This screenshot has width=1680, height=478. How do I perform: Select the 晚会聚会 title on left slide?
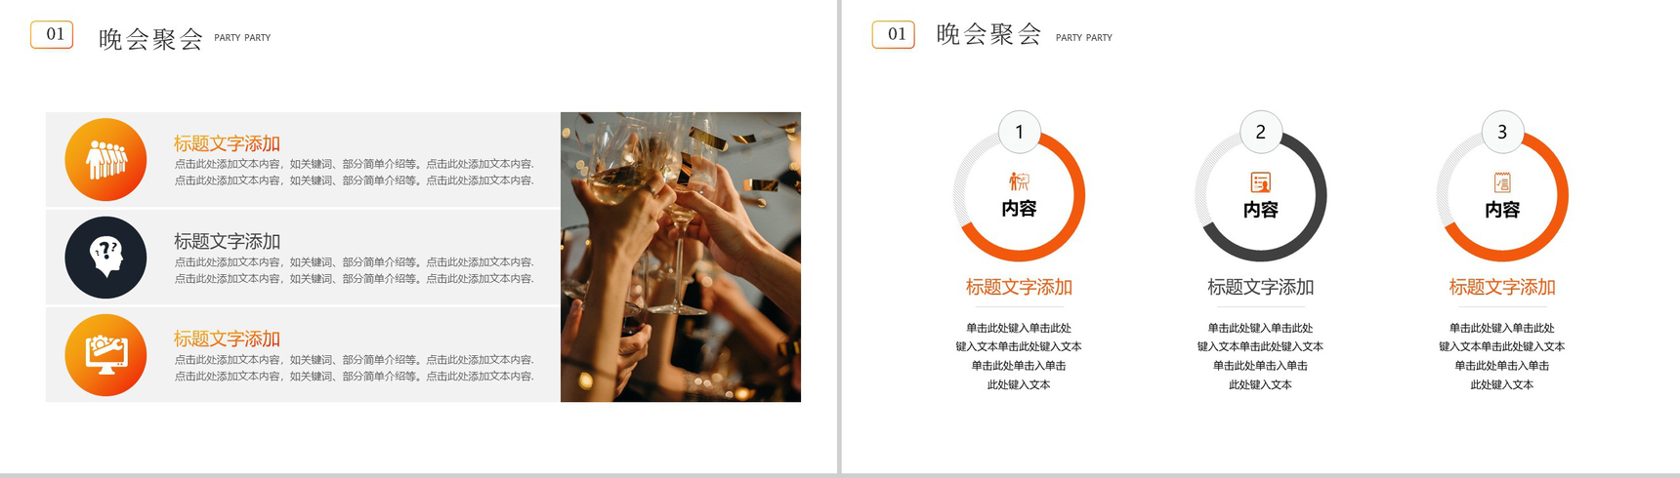tap(150, 39)
